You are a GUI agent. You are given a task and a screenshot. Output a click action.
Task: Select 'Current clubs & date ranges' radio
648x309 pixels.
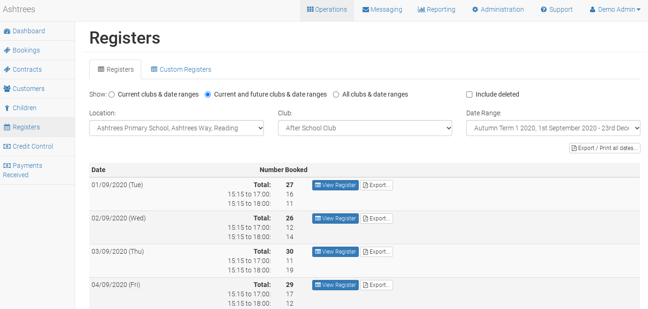pyautogui.click(x=112, y=95)
